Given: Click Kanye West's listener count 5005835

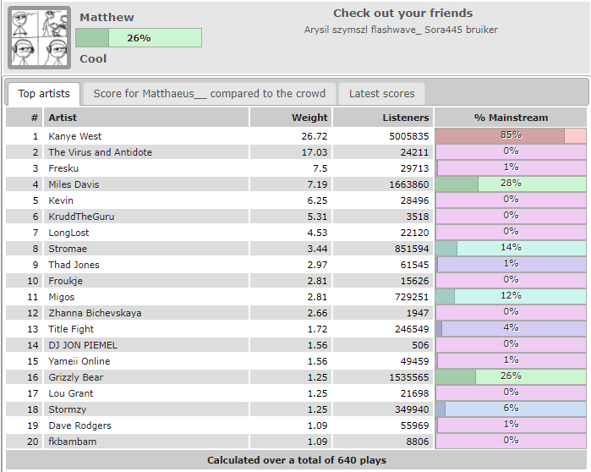Looking at the screenshot, I should click(409, 136).
